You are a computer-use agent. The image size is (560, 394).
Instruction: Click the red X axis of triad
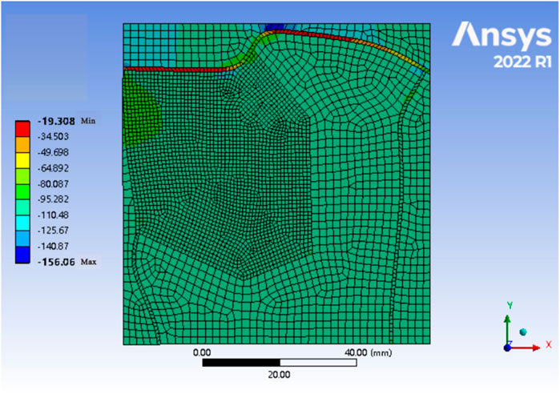point(524,348)
